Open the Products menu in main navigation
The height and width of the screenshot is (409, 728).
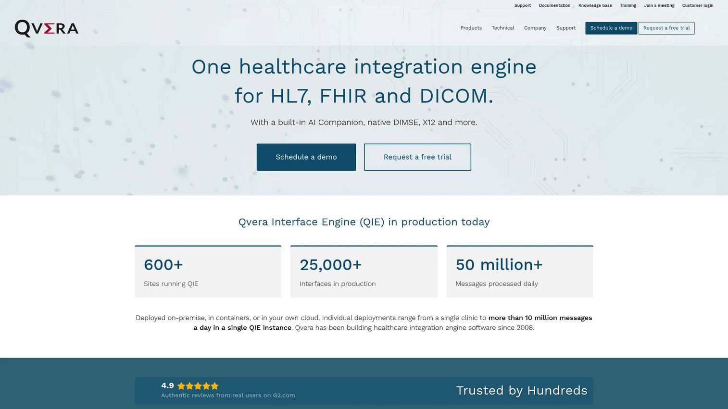pos(471,28)
